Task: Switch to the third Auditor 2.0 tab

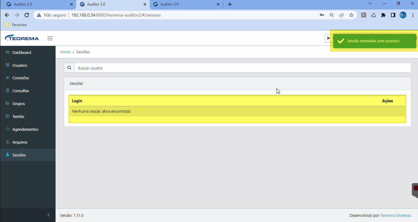Action: coord(186,4)
